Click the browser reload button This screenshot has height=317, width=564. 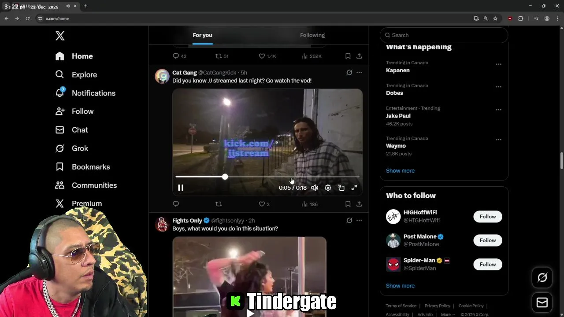point(27,18)
